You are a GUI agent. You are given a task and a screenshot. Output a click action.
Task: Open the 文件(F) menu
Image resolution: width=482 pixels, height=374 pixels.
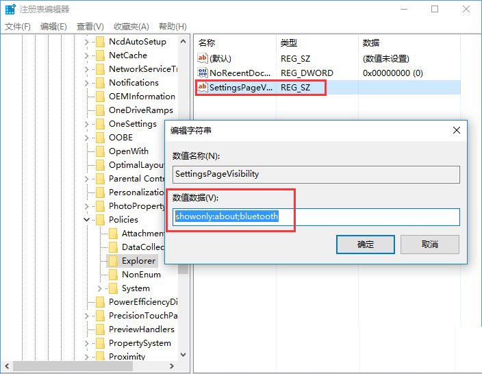[x=18, y=26]
